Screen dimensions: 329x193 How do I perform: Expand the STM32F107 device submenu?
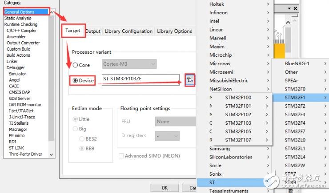pos(242,140)
